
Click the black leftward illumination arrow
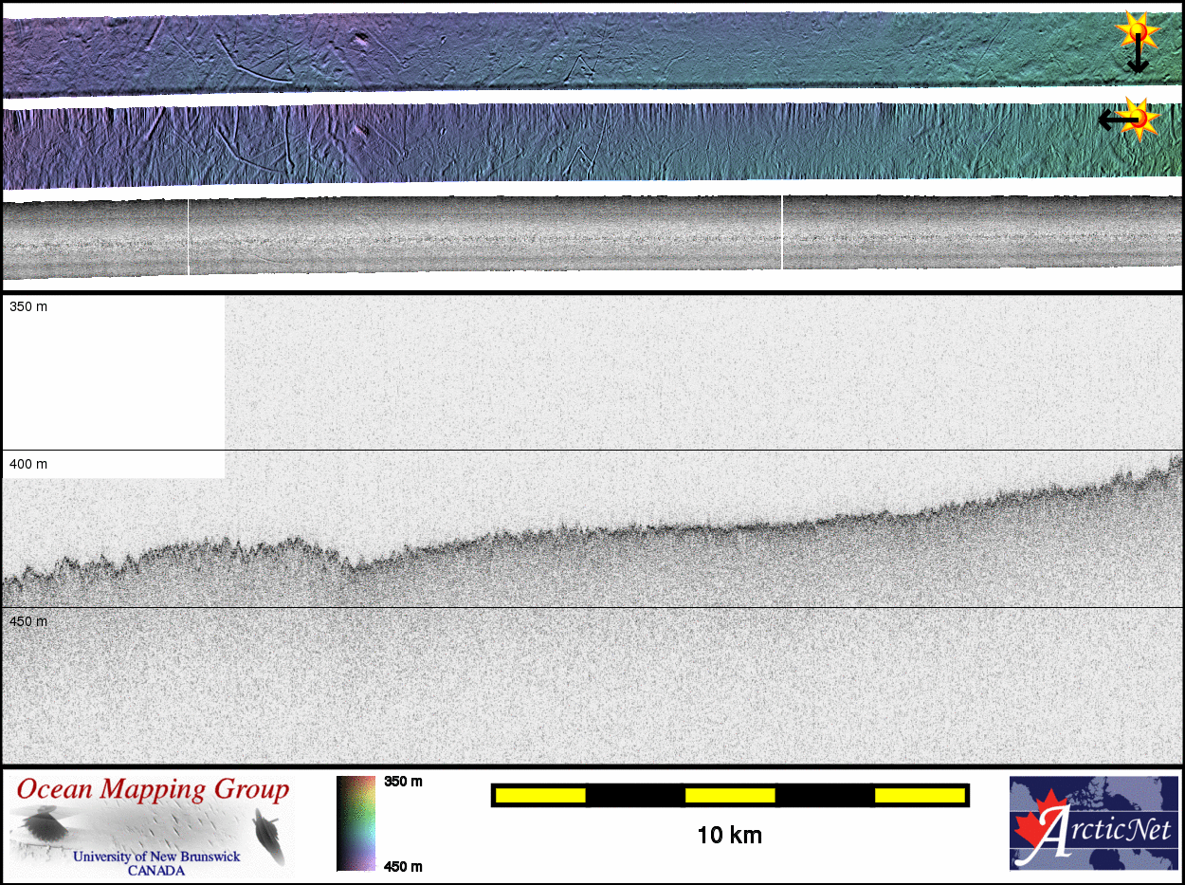[1113, 120]
